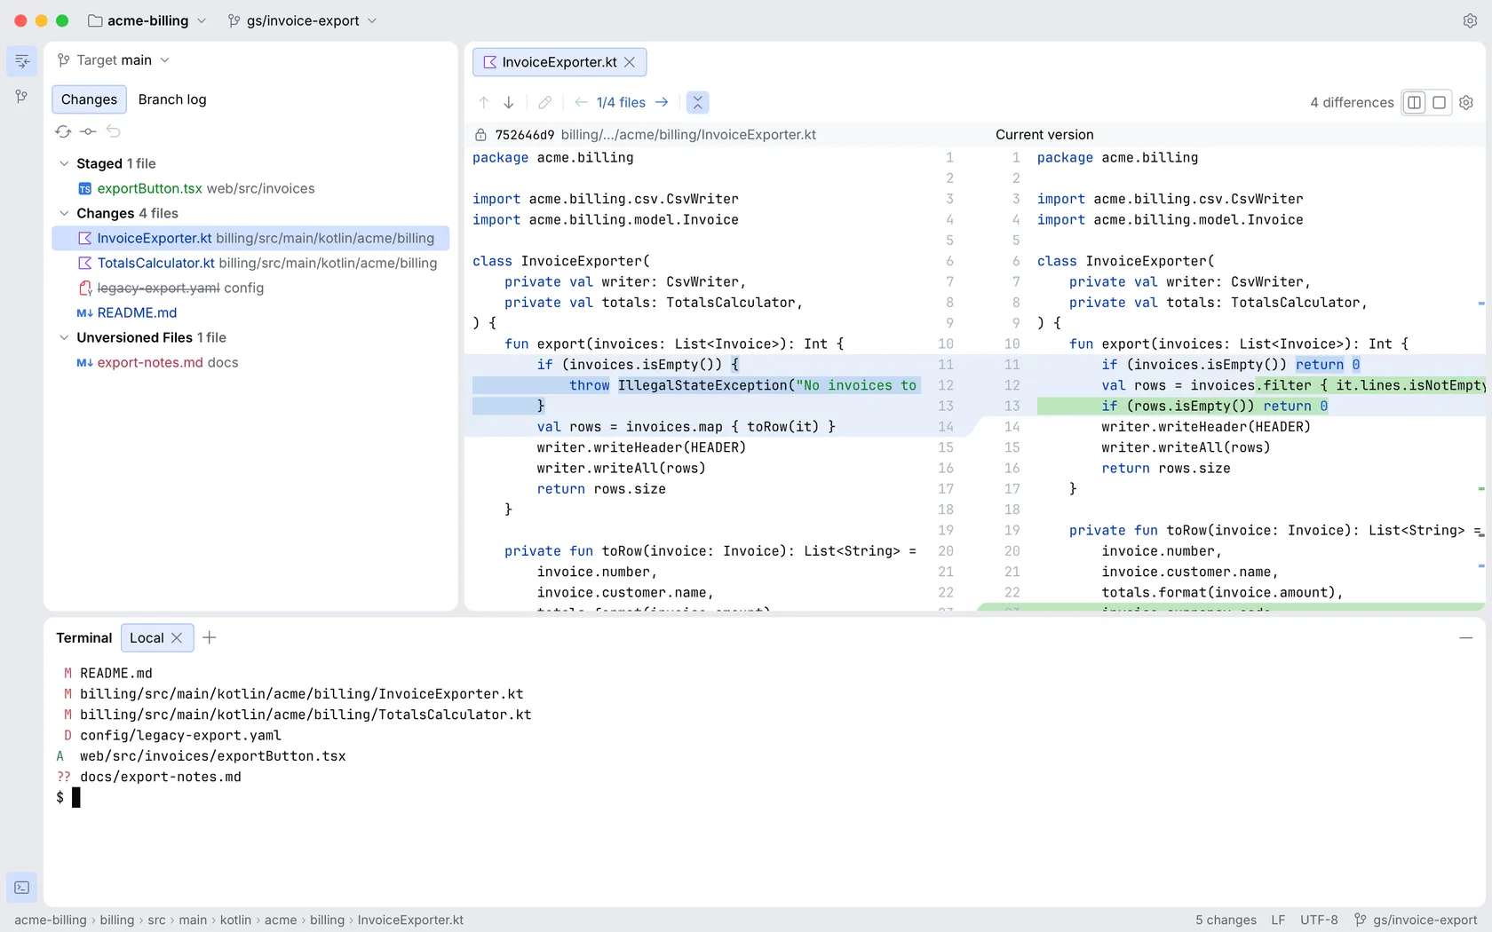1492x932 pixels.
Task: Minimize the Terminal panel
Action: click(x=1466, y=638)
